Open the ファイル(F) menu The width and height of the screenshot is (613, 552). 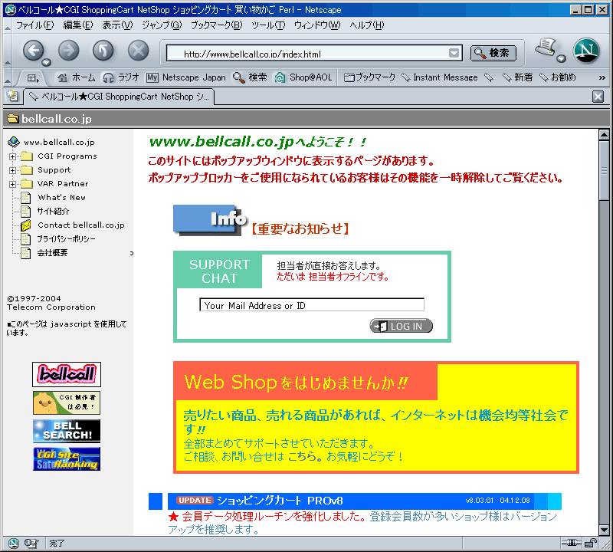(34, 25)
